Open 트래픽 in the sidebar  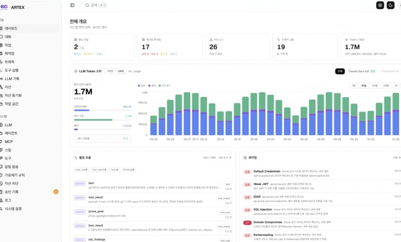[30, 62]
